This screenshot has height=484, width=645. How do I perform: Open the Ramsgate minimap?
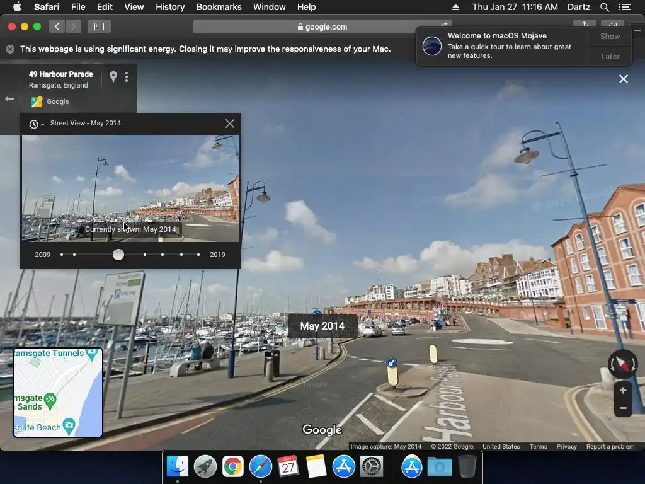point(58,392)
